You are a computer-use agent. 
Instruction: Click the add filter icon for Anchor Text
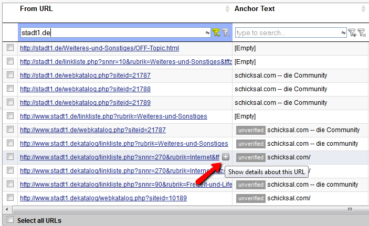[352, 33]
